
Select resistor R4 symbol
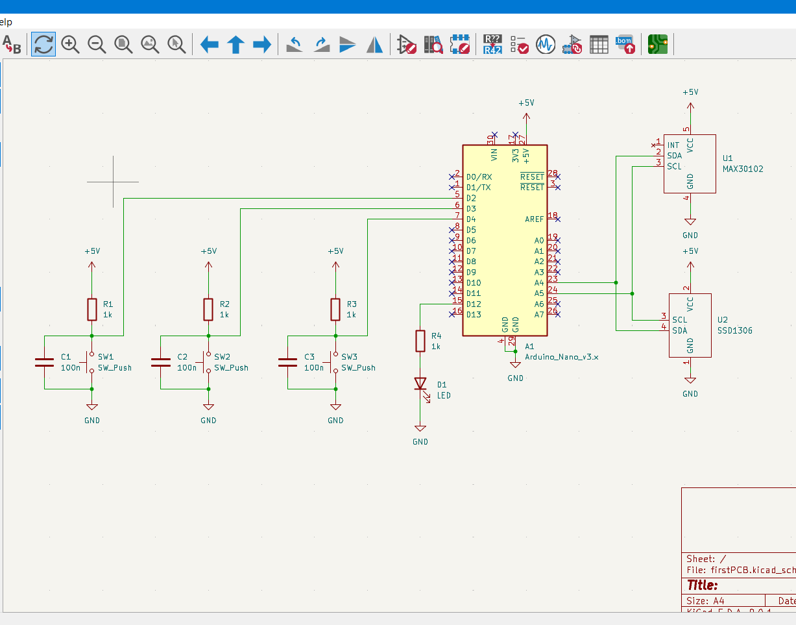420,341
